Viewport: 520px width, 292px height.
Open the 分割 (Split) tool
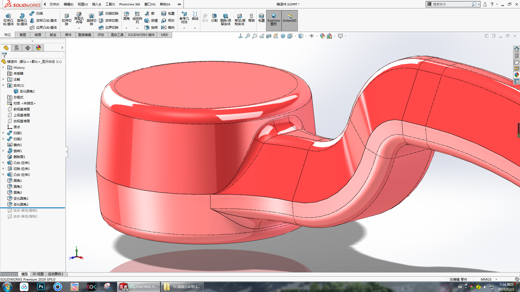(214, 17)
